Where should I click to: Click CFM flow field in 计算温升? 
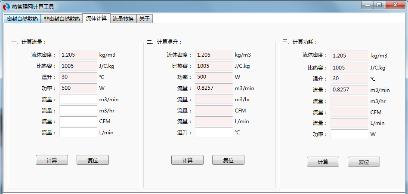point(214,110)
